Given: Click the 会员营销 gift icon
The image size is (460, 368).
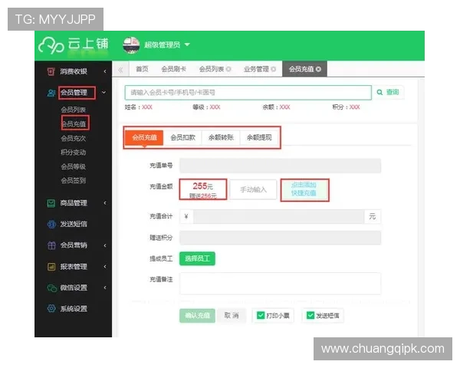Looking at the screenshot, I should click(x=51, y=245).
